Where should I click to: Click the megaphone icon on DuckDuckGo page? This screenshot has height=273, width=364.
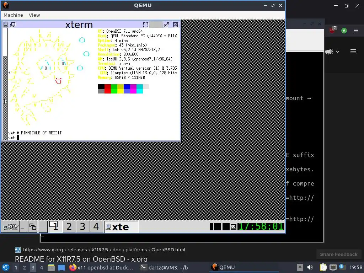click(x=329, y=52)
